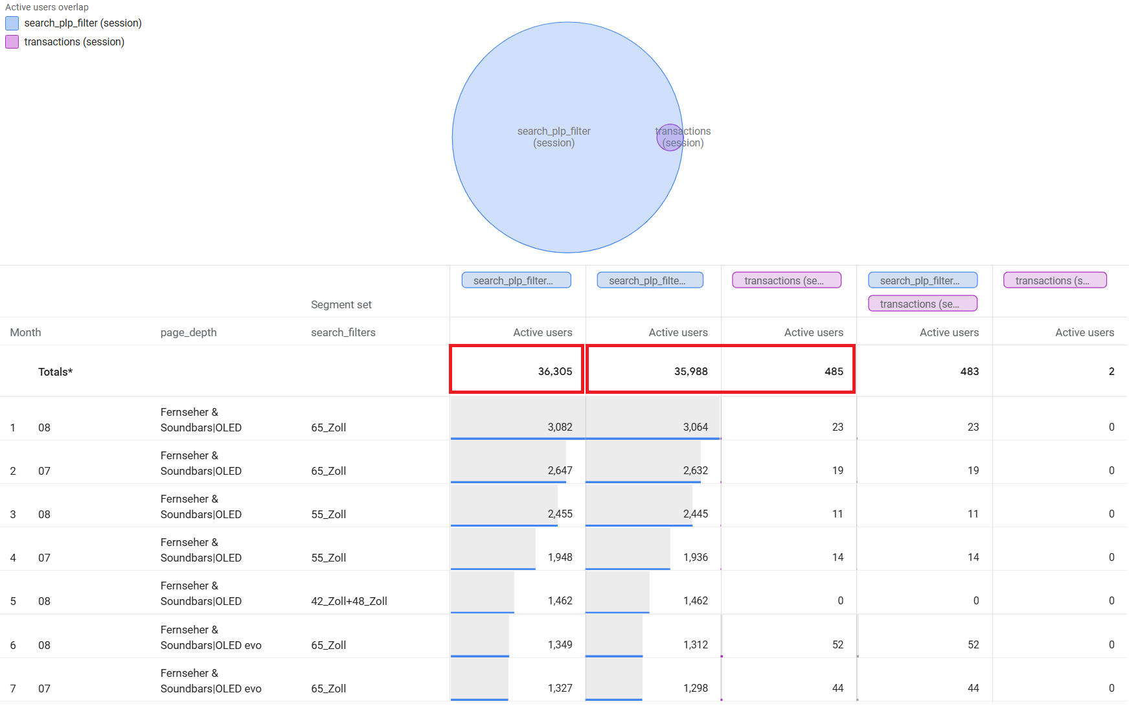This screenshot has height=706, width=1129.
Task: Click the transactions chip under combined segment column
Action: click(x=922, y=304)
